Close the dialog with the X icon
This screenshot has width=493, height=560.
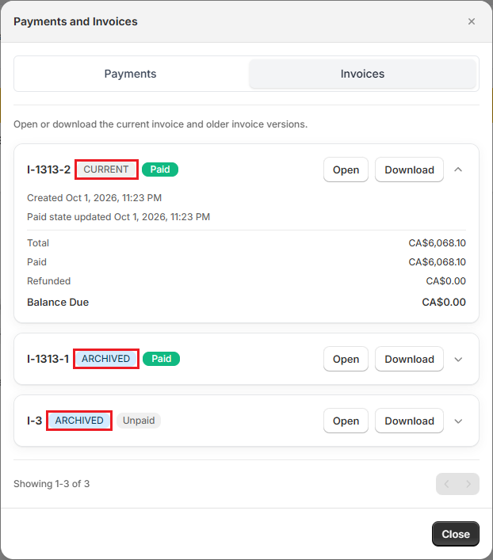(471, 21)
